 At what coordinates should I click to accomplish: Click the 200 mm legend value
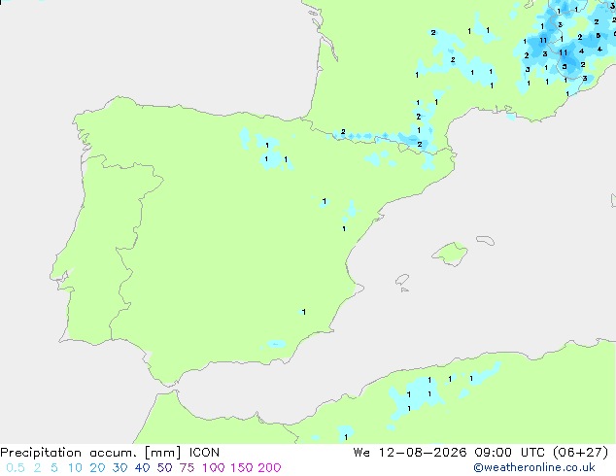coord(269,468)
